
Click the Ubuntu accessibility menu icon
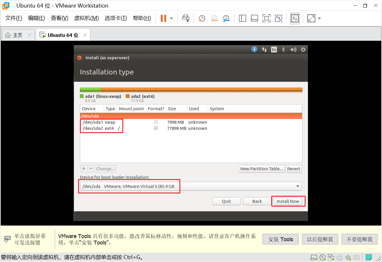click(x=254, y=50)
